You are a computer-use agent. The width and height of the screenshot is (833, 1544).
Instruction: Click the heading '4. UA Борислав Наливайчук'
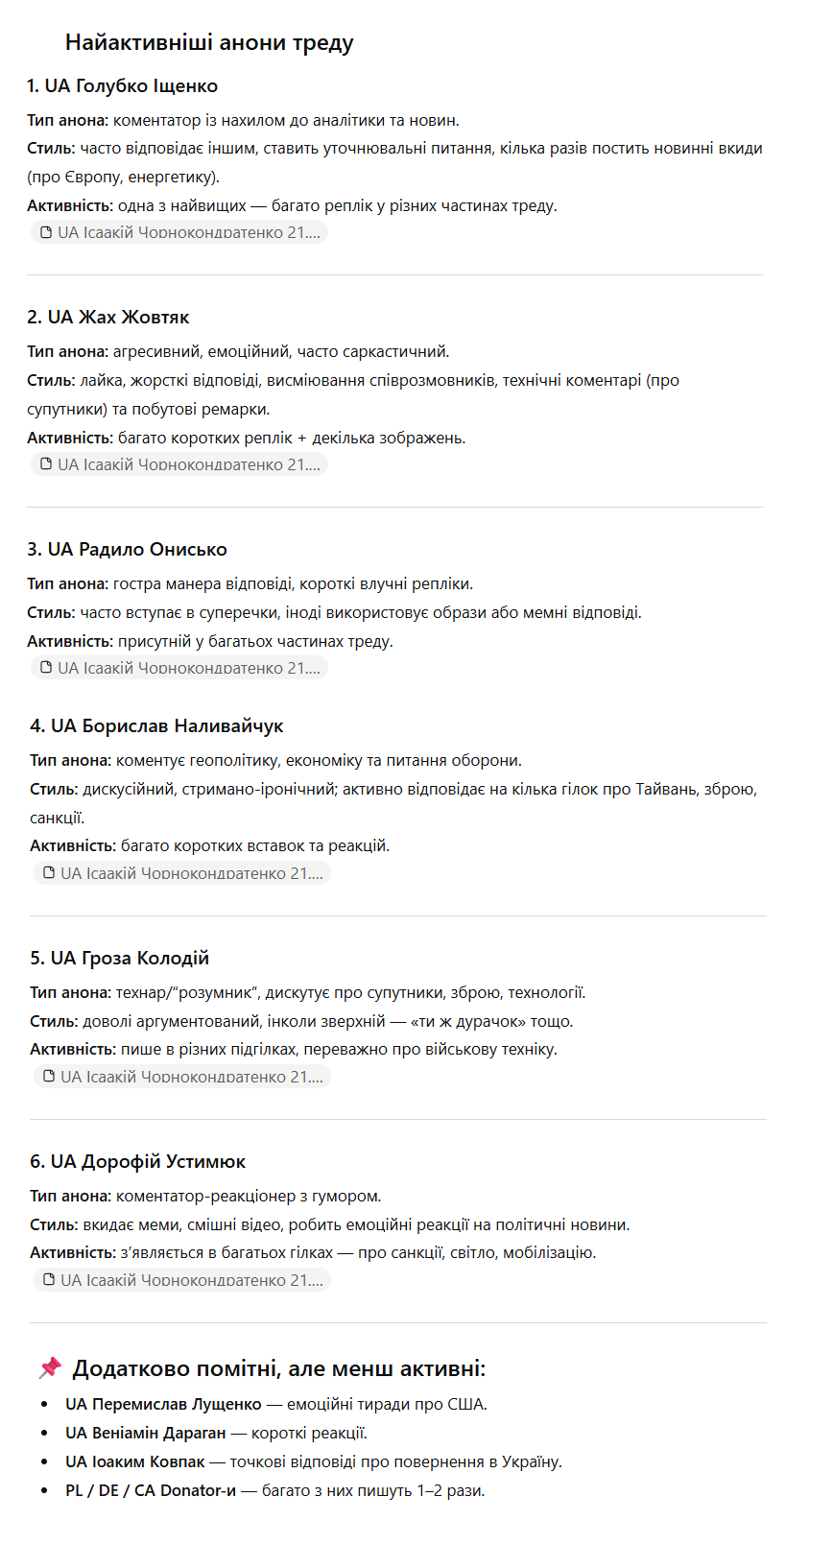point(156,726)
